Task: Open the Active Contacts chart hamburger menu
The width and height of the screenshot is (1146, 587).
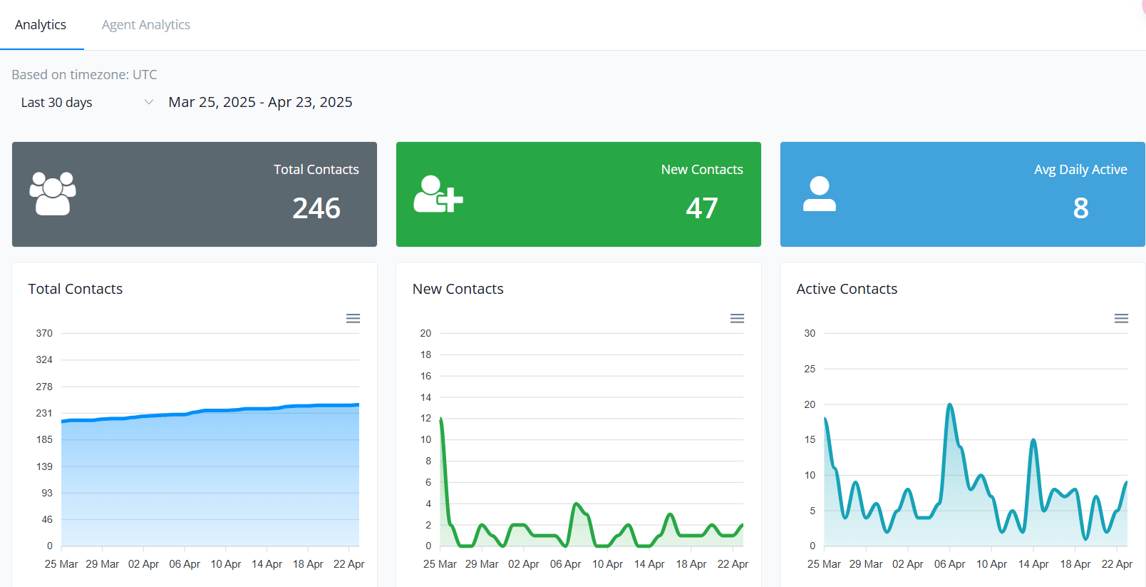Action: point(1121,319)
